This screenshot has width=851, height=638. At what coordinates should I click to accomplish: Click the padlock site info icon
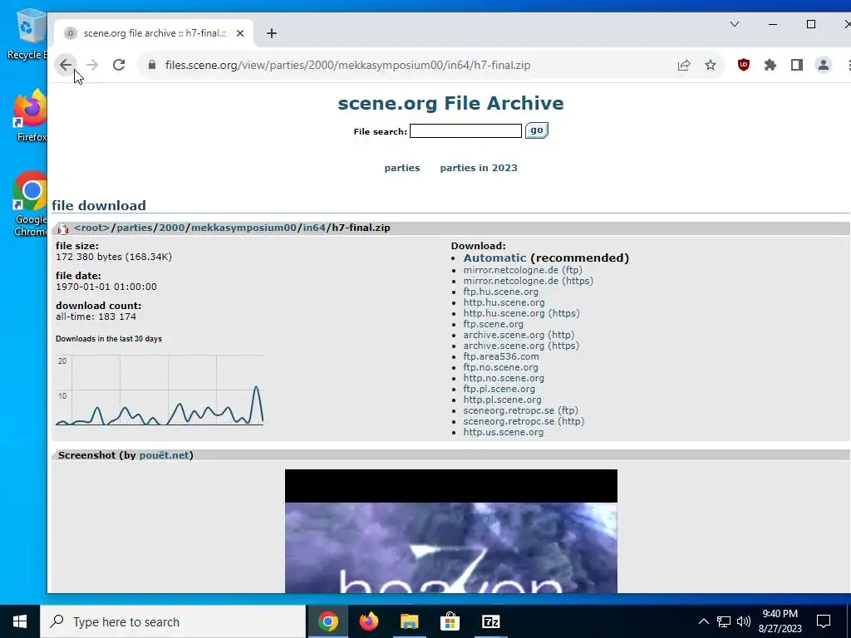[152, 65]
